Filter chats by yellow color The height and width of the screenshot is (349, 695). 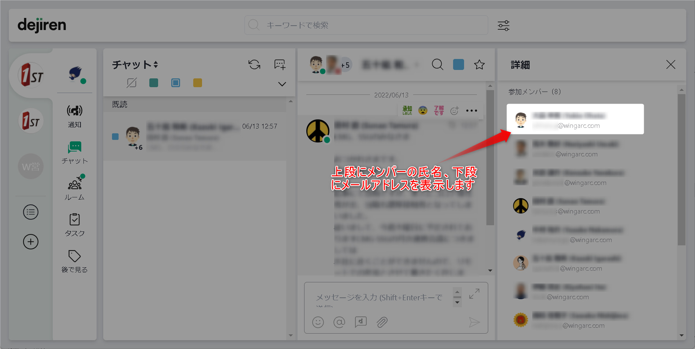click(198, 83)
